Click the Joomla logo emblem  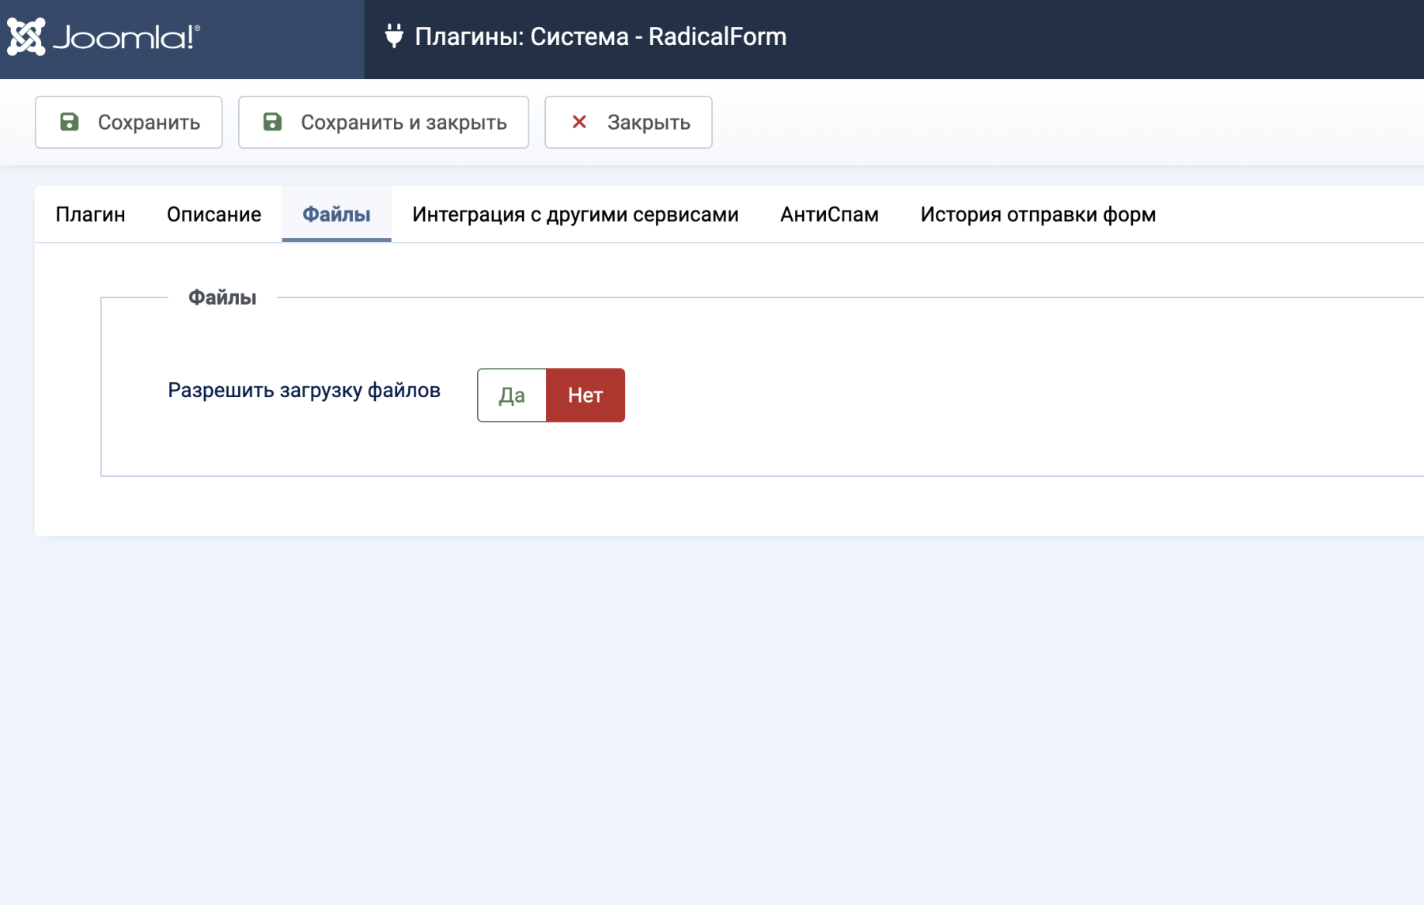coord(26,37)
